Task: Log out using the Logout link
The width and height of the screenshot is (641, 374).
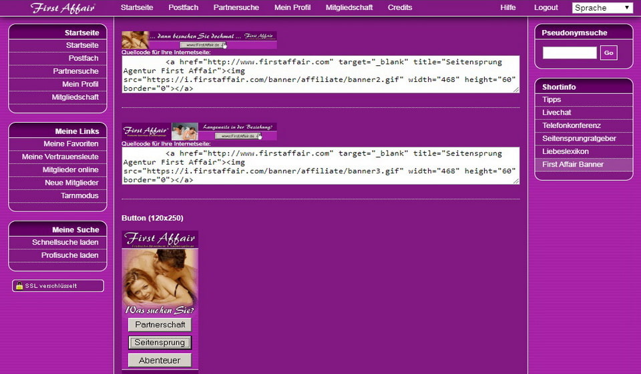Action: 546,8
